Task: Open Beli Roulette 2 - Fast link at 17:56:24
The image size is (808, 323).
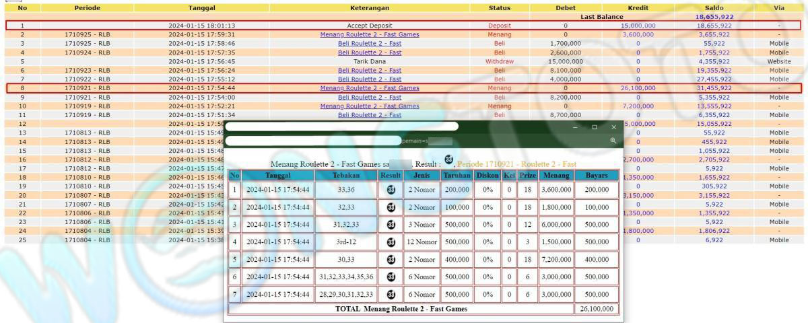Action: [x=369, y=70]
